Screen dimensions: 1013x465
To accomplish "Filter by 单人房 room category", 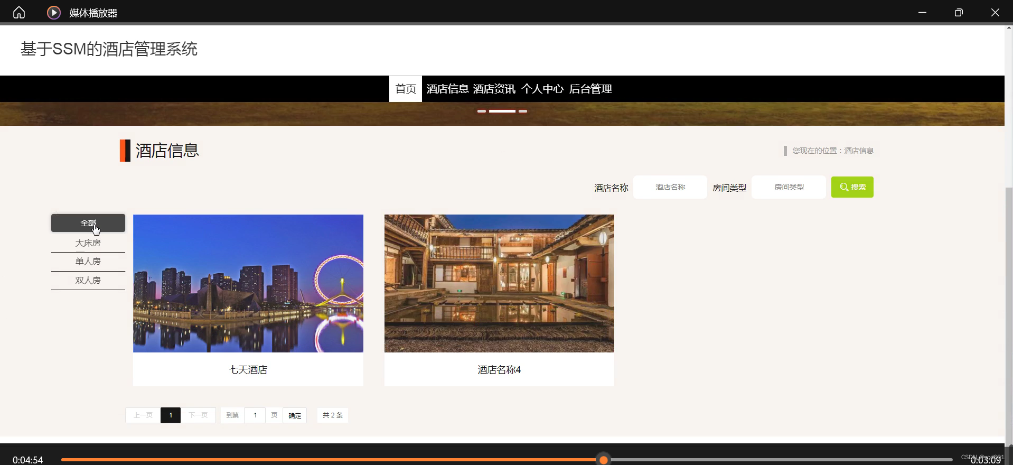I will coord(88,262).
